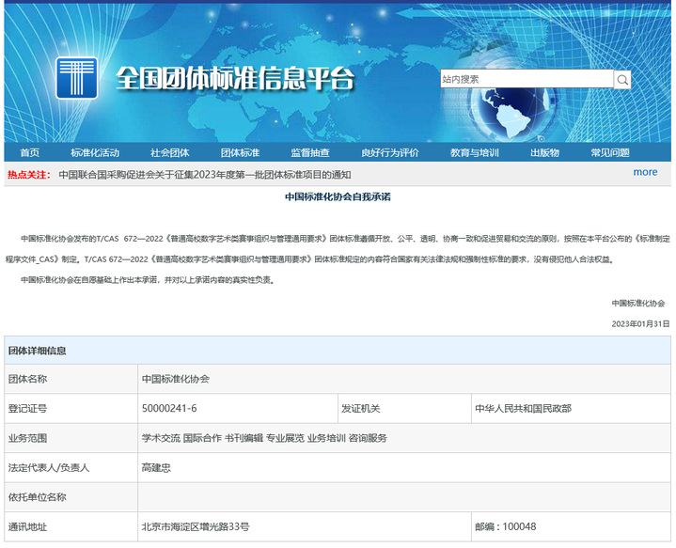Open the 首页 menu item
The image size is (676, 548).
pos(30,152)
